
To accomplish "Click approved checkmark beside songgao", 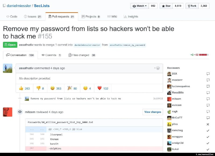I will 208,137.
